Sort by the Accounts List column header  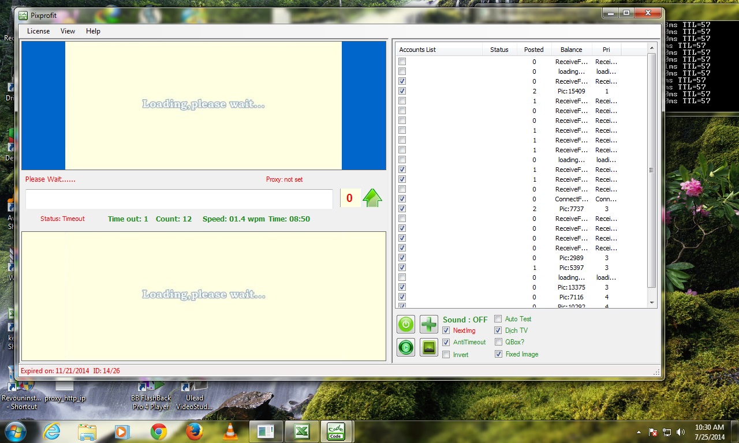click(x=439, y=50)
